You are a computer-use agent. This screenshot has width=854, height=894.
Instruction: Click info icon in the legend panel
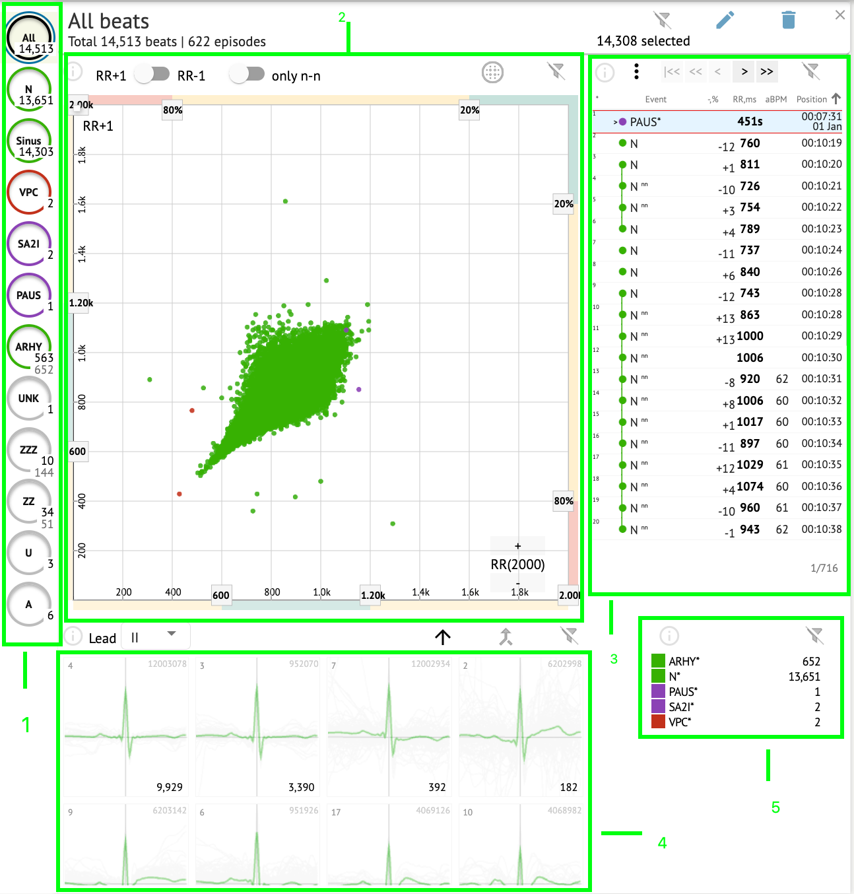pos(669,636)
